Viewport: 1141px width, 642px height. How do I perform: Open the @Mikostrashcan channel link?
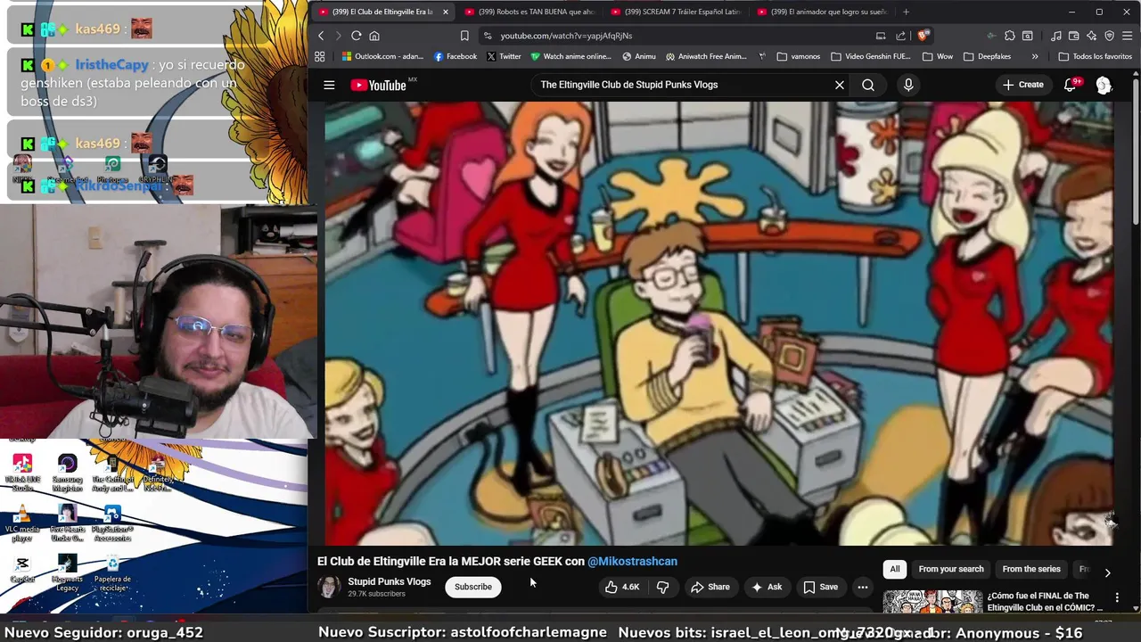tap(632, 561)
